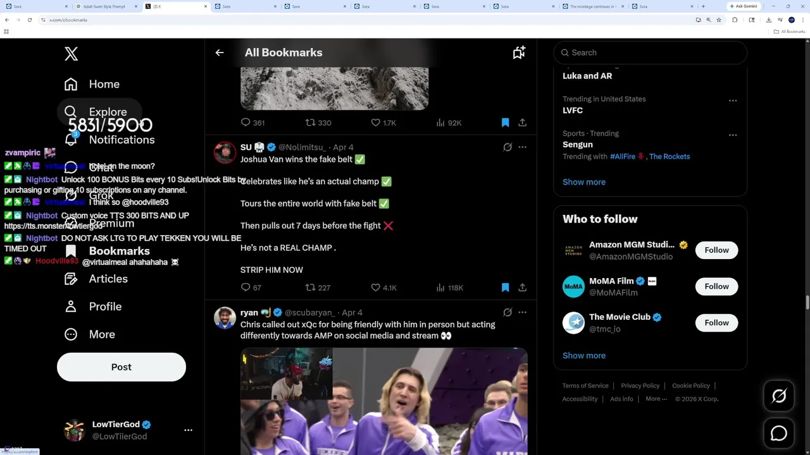810x455 pixels.
Task: Play the xQc video in ryan's post
Action: pos(383,401)
